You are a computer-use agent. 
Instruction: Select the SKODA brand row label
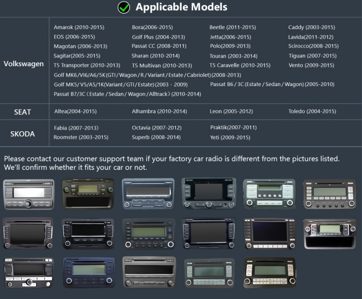pyautogui.click(x=23, y=134)
